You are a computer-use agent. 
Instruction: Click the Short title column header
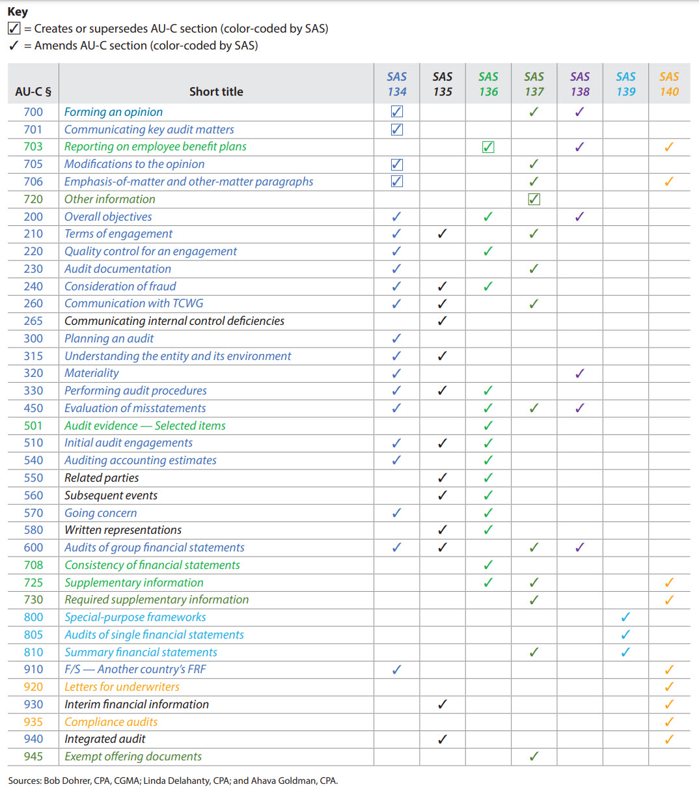pyautogui.click(x=216, y=92)
